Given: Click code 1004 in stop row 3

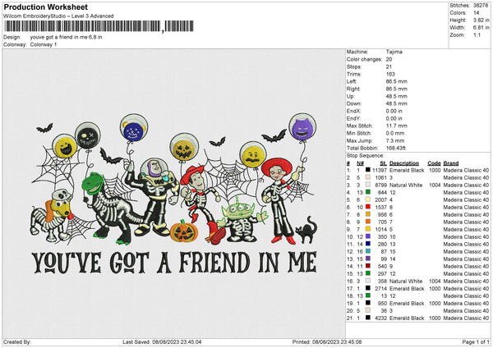Looking at the screenshot, I should (435, 185).
